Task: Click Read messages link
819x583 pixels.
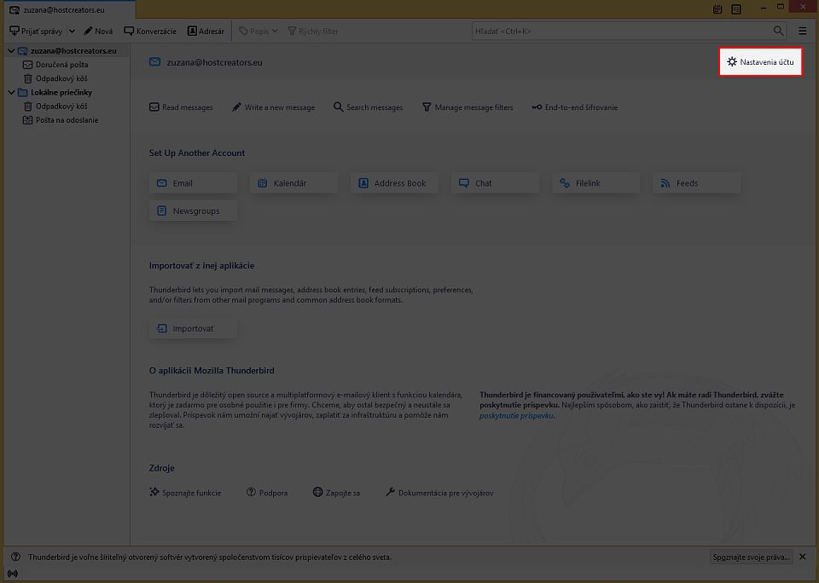Action: (181, 107)
